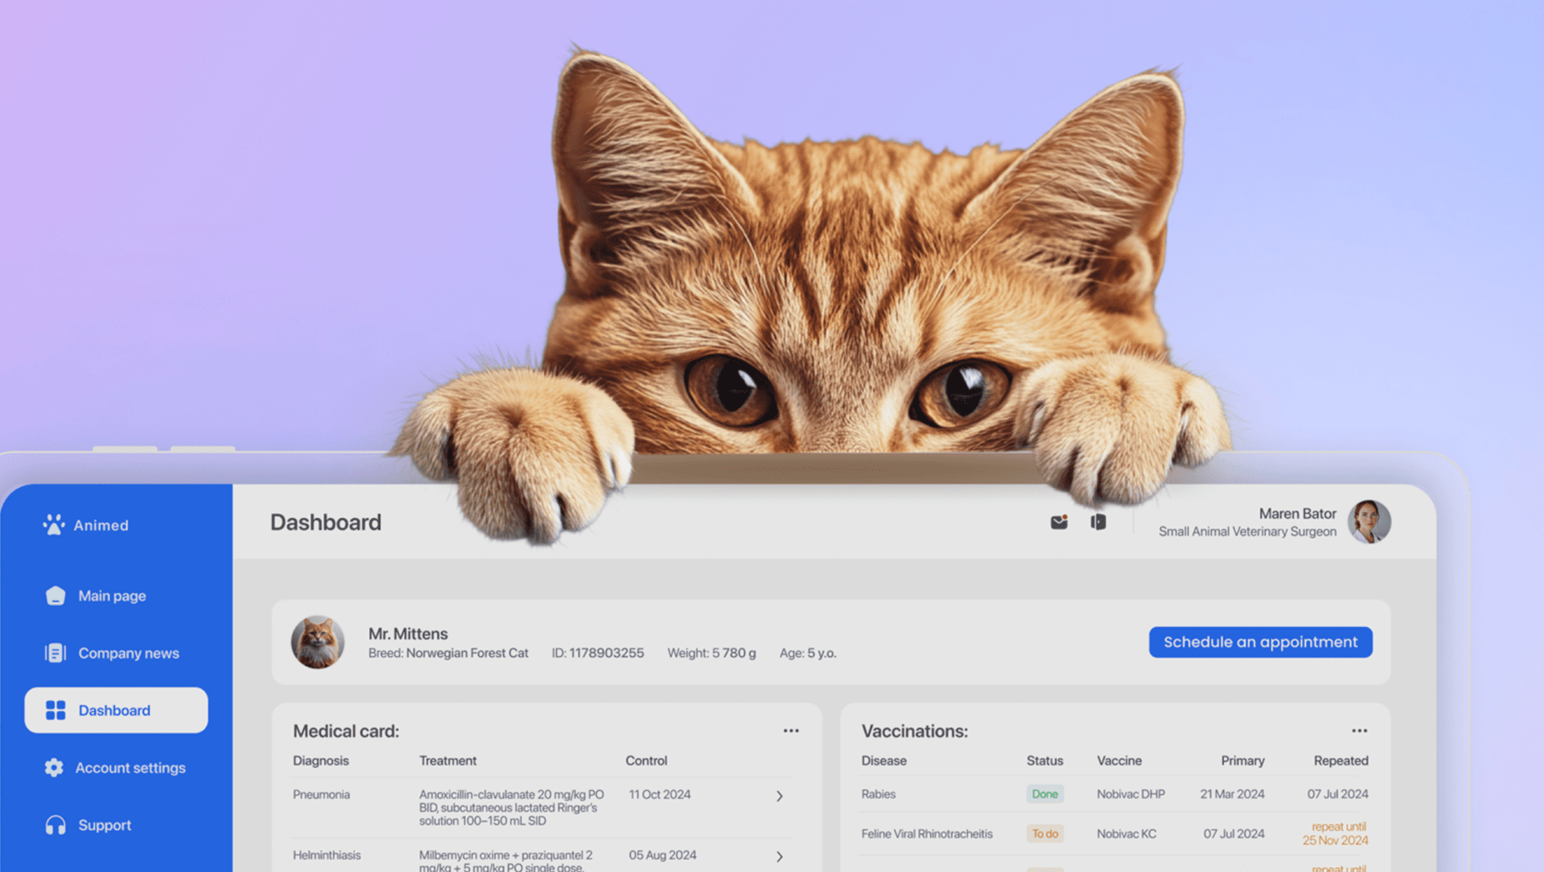Expand the Helminthiasis record chevron
This screenshot has height=872, width=1544.
coord(780,856)
